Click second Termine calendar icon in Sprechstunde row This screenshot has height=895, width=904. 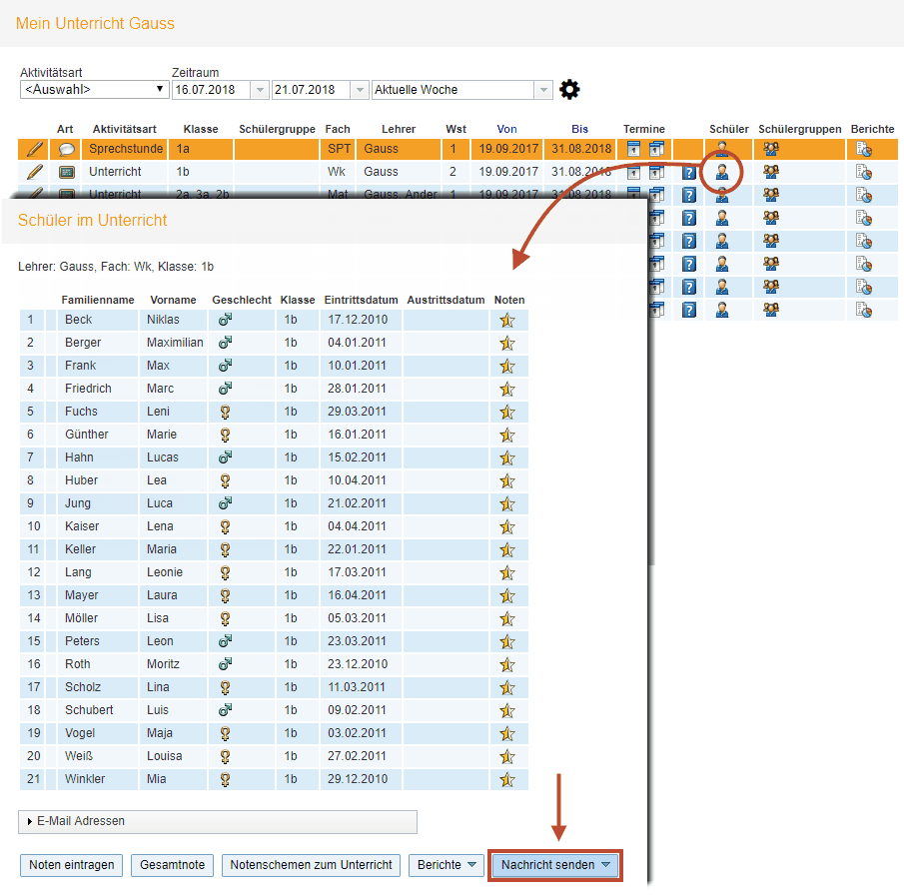[x=656, y=149]
